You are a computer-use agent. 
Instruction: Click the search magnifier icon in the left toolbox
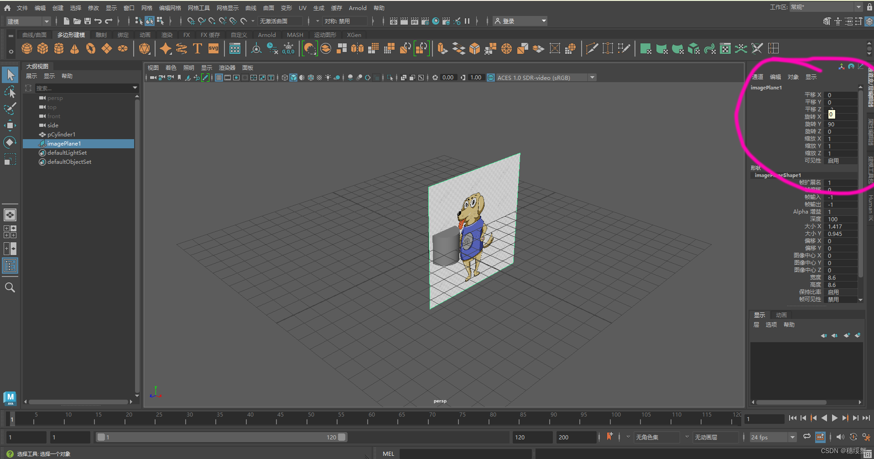(x=10, y=287)
